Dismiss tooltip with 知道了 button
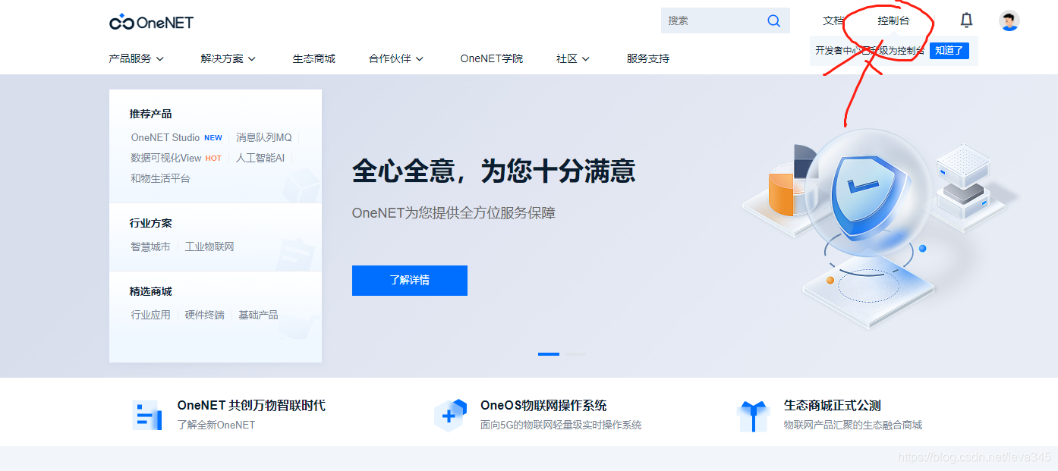The image size is (1058, 471). (949, 51)
